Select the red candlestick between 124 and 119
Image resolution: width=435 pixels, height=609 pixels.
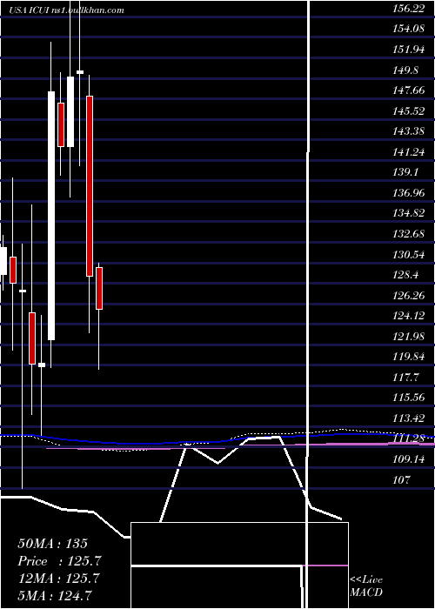(x=32, y=338)
